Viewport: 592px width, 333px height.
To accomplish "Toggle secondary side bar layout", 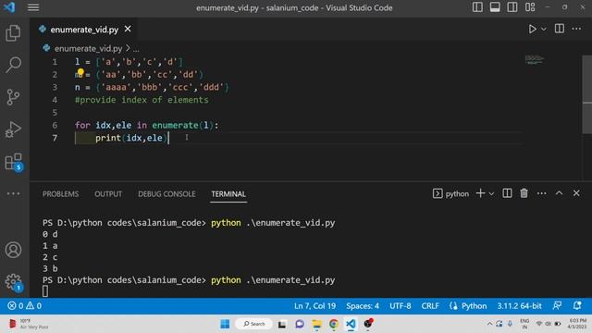I will (512, 7).
